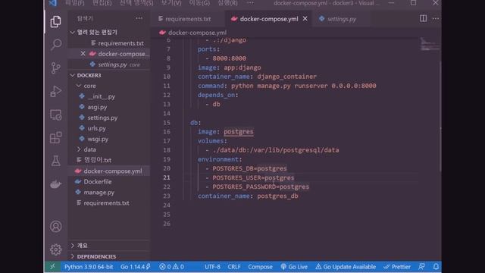Select settings.py in open editors
The image size is (485, 273).
[x=109, y=64]
